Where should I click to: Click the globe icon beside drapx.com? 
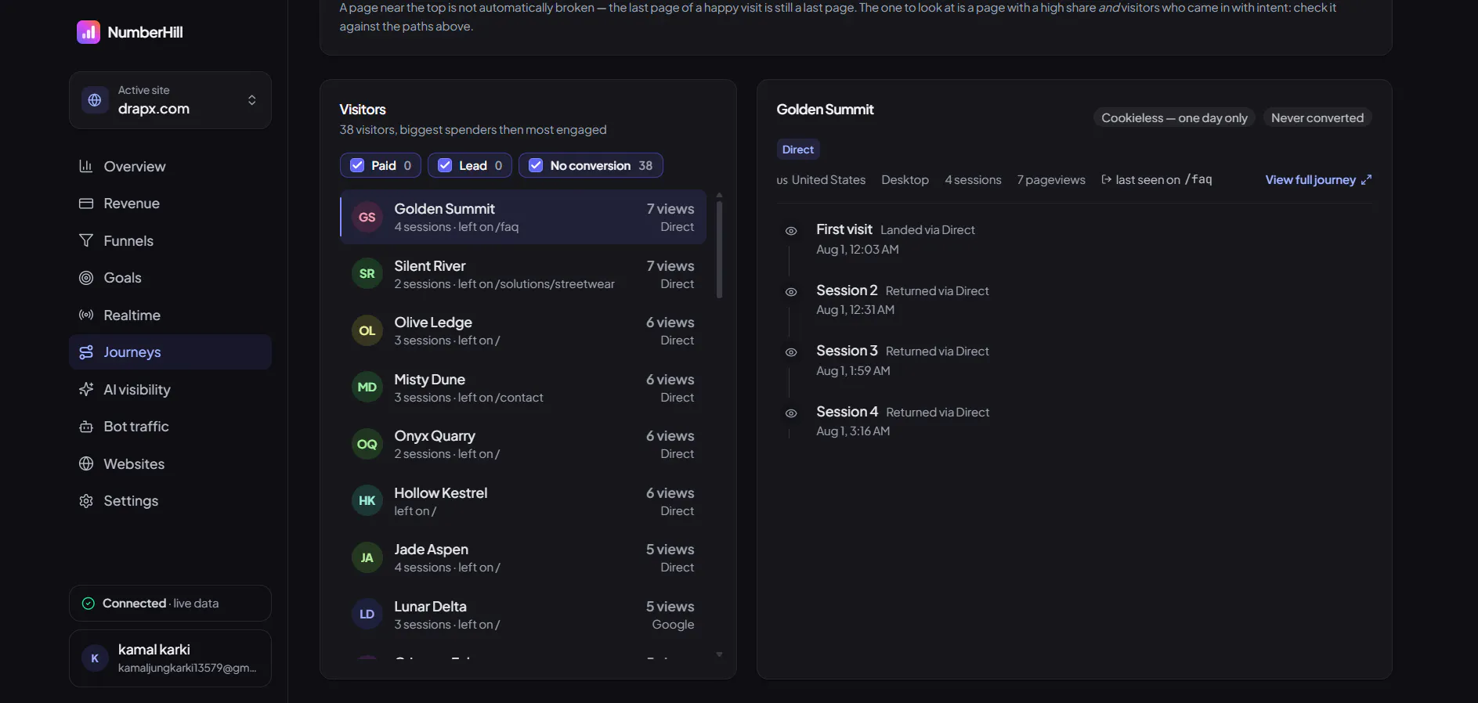point(95,100)
